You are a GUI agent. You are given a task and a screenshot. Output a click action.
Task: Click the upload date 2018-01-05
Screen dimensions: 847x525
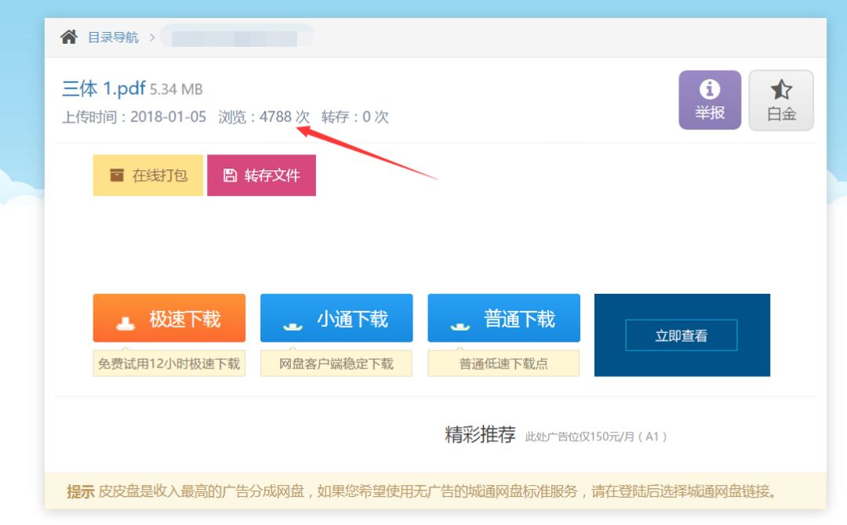(168, 117)
